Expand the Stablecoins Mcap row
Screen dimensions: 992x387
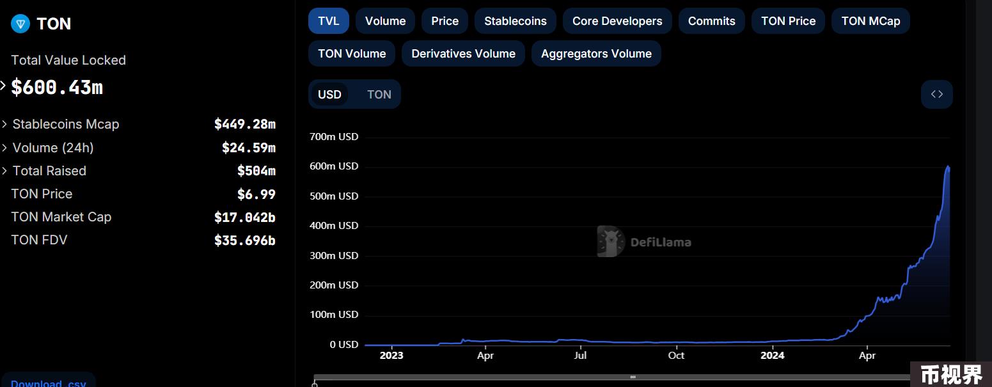[5, 124]
